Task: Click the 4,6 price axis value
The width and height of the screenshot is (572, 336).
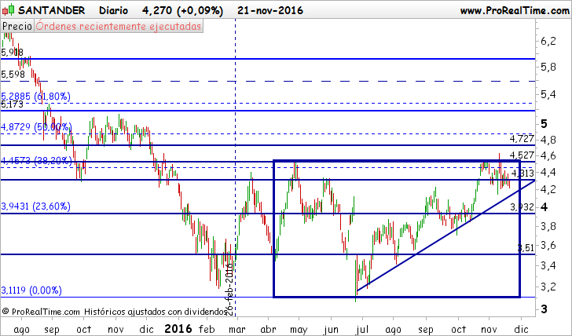Action: pos(548,155)
